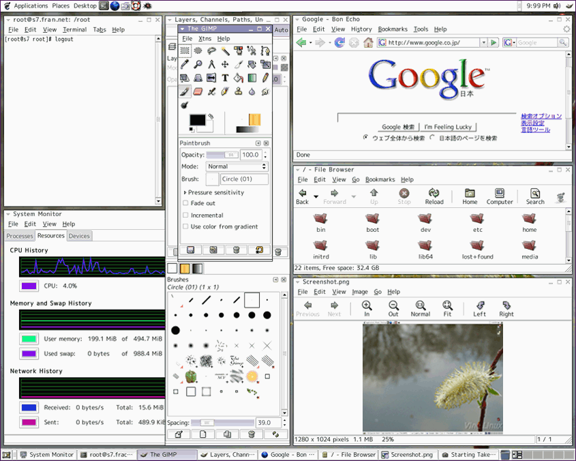Click the Google 検索 search button

[x=398, y=127]
